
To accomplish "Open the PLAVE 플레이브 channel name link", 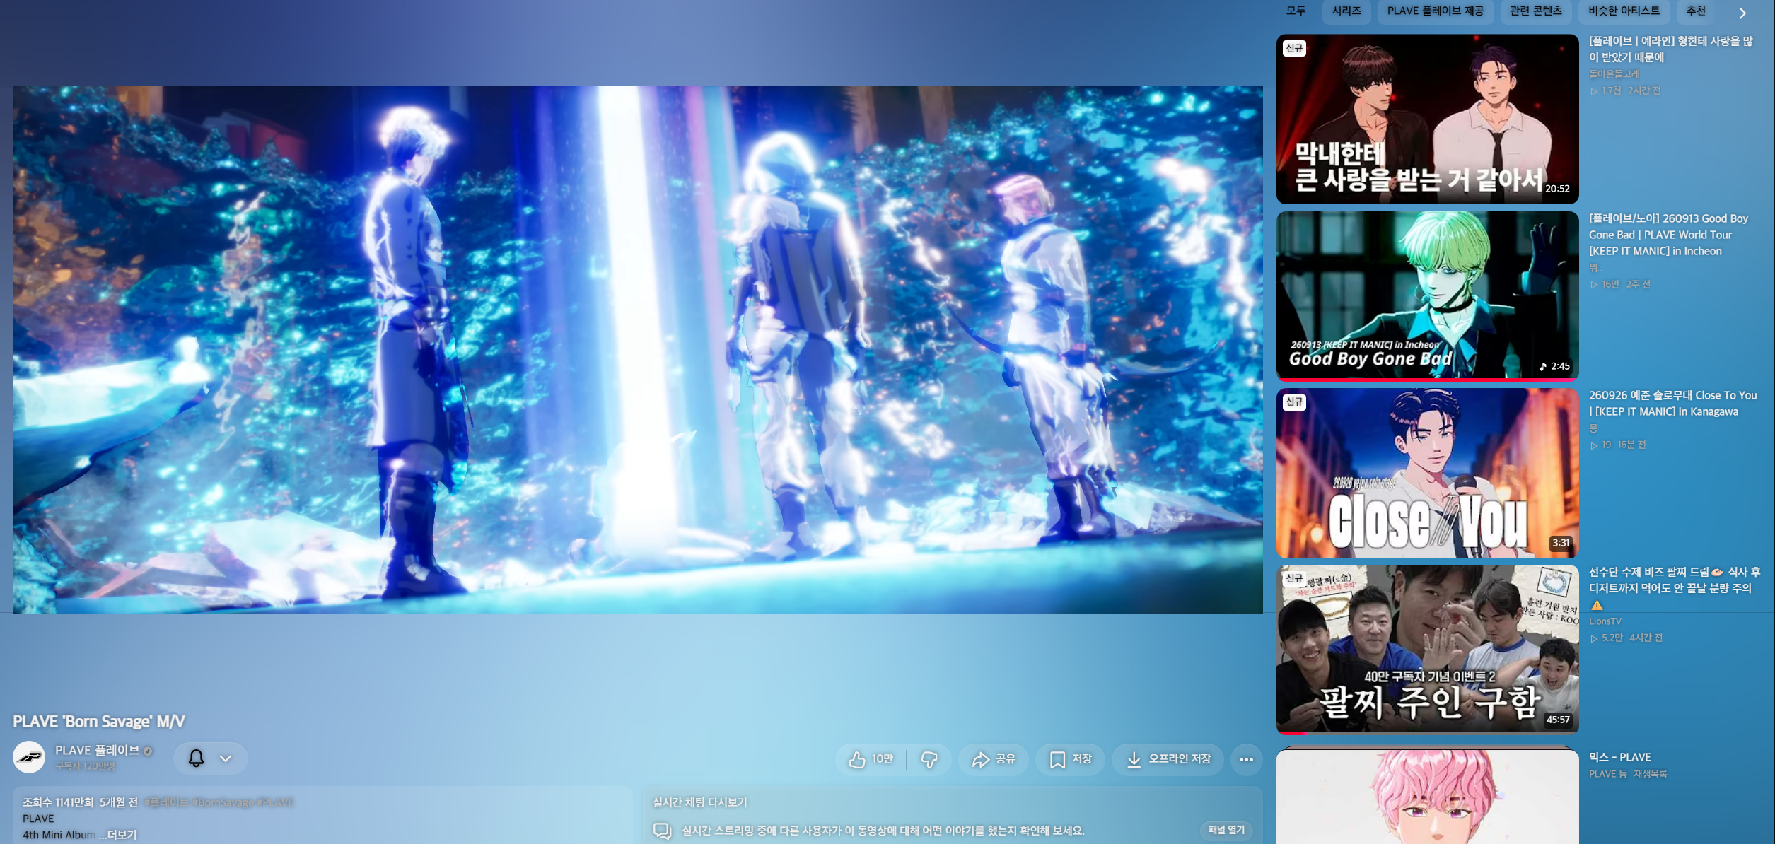I will pyautogui.click(x=98, y=750).
